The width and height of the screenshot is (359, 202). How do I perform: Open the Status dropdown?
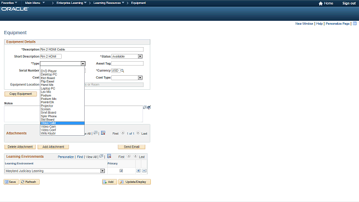(140, 57)
